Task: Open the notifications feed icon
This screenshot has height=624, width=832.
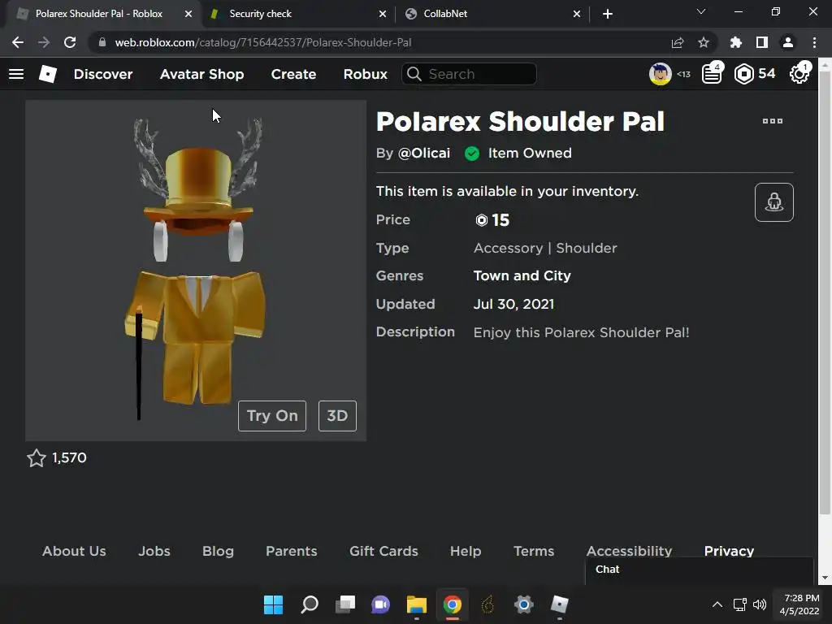Action: coord(712,74)
